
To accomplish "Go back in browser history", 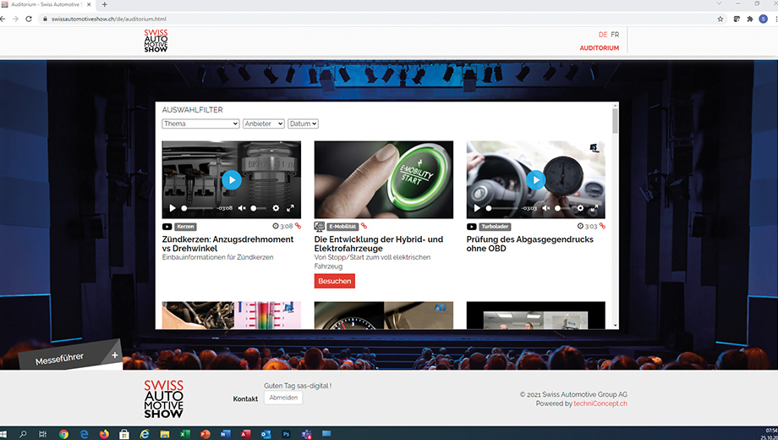I will point(3,19).
